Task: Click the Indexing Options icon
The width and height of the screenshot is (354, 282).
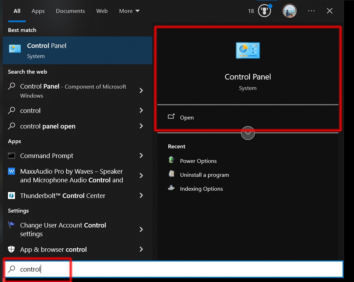Action: click(171, 188)
